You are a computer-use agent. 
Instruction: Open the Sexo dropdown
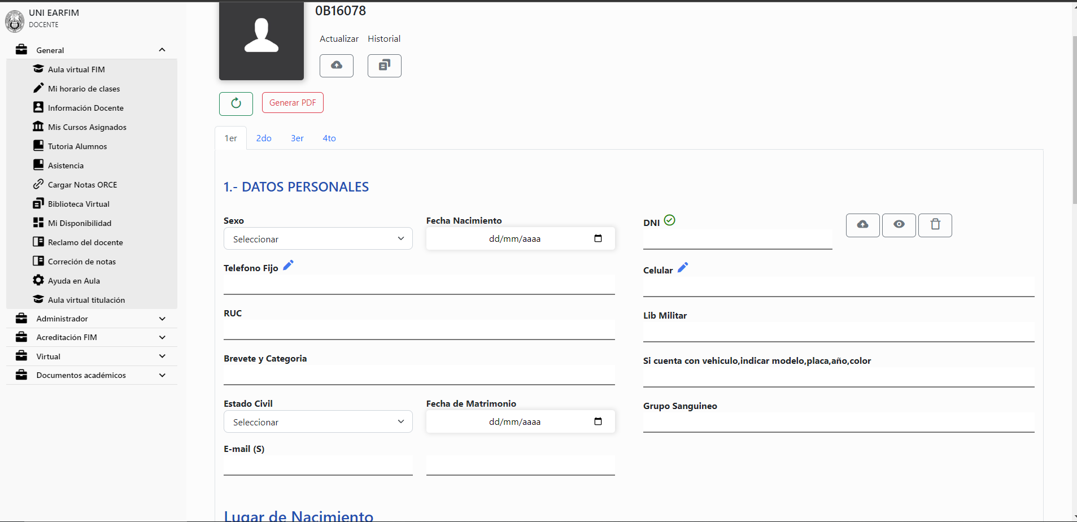pos(317,238)
